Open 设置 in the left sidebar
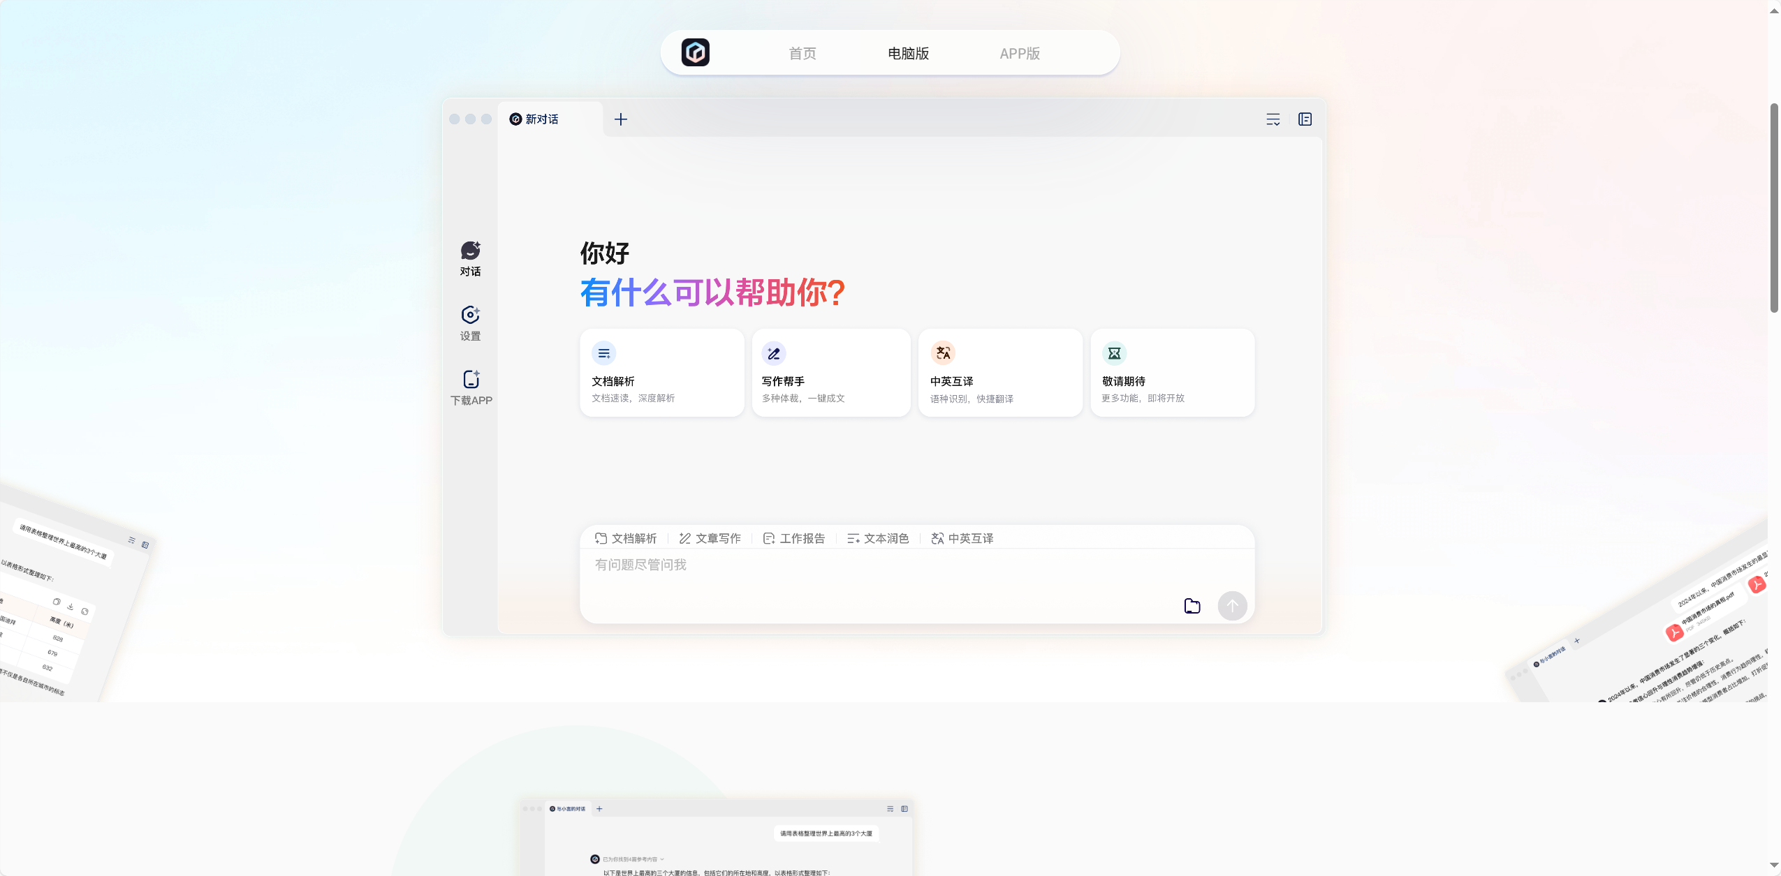 (x=470, y=323)
